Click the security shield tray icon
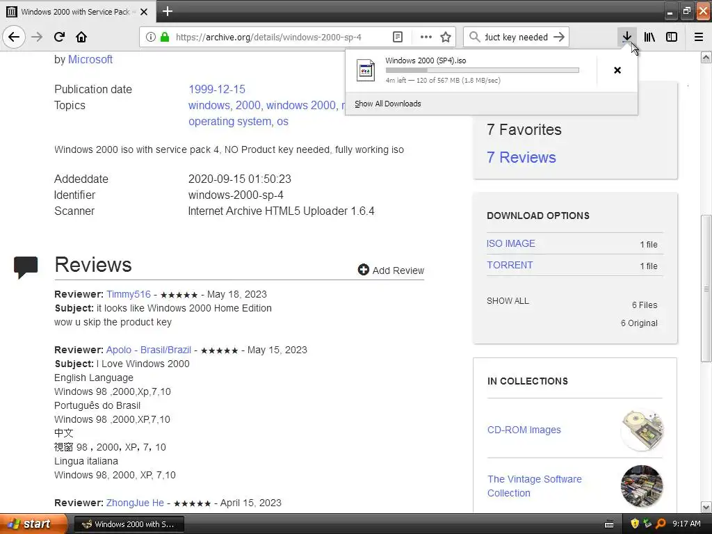Image resolution: width=712 pixels, height=534 pixels. pos(634,524)
